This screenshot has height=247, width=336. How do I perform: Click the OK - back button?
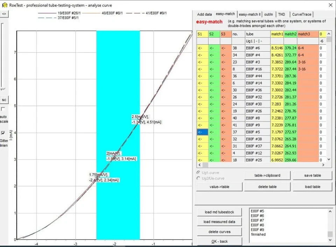219,241
